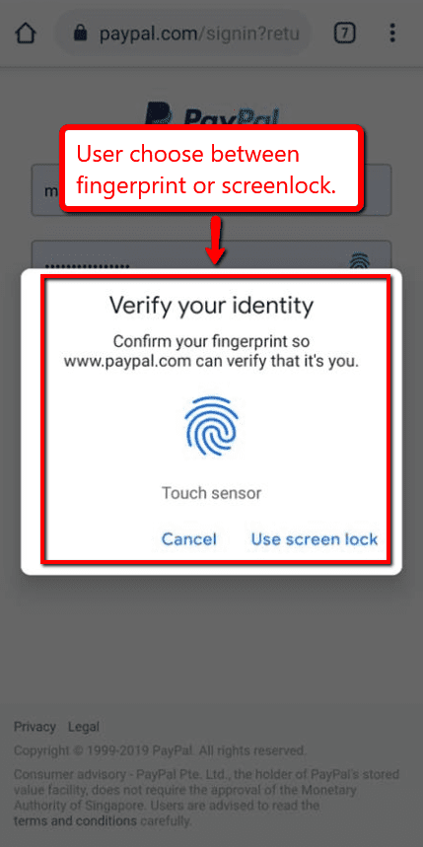Tap the blue fingerprint icon in dialog
423x847 pixels.
211,425
